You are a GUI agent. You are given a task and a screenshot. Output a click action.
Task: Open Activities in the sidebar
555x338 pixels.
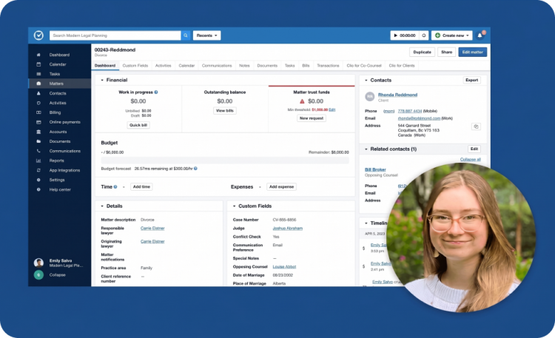coord(59,103)
